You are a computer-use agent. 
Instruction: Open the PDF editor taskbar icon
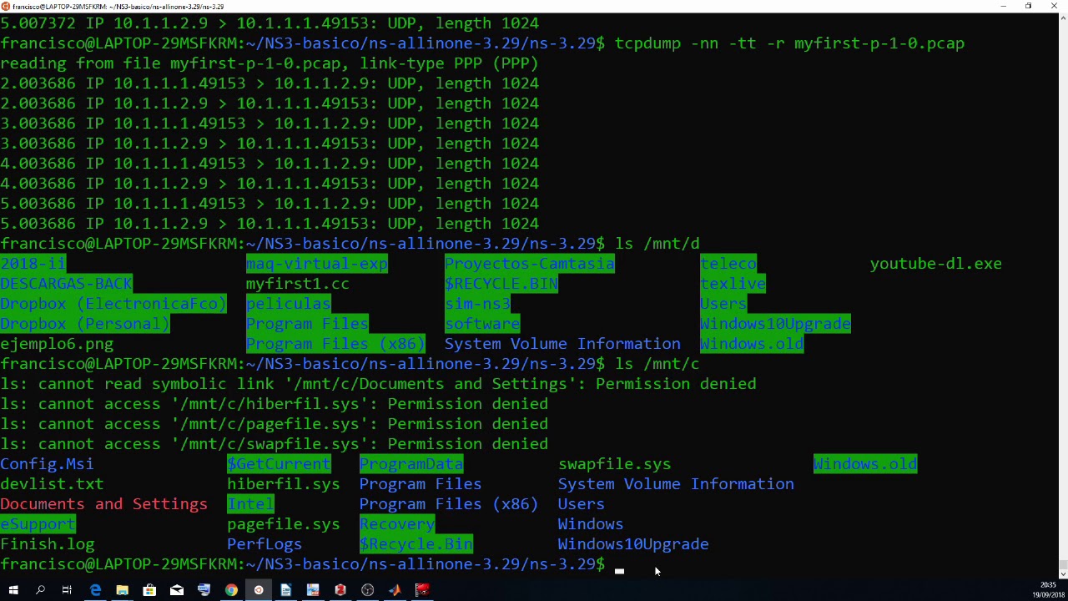point(313,590)
